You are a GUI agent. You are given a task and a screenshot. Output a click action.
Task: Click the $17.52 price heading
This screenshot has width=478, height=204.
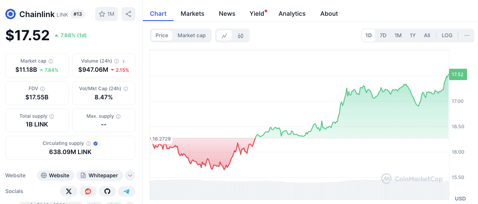point(28,35)
